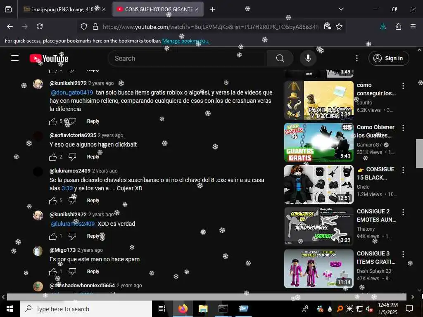423x317 pixels.
Task: Open YouTube settings three-dot menu
Action: click(356, 58)
